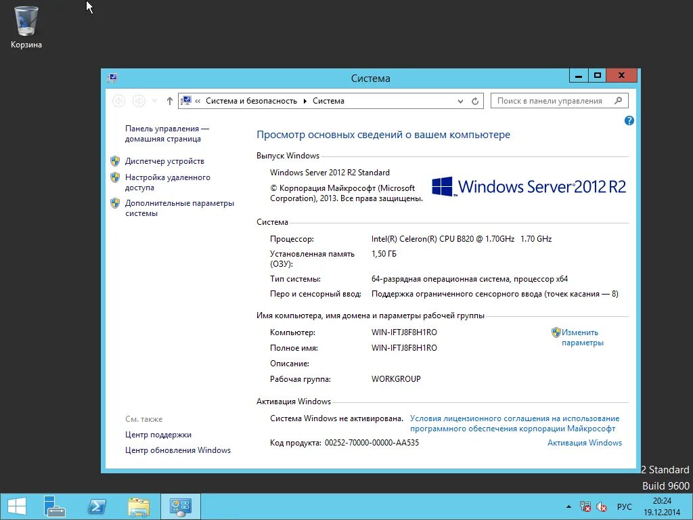Screen dimensions: 693x520
Task: Click text Система Windows не активирована
Action: (x=336, y=418)
